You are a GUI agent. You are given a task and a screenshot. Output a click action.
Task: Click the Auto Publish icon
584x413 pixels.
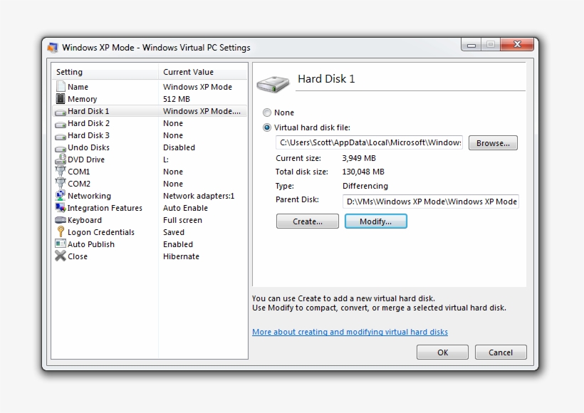coord(61,244)
